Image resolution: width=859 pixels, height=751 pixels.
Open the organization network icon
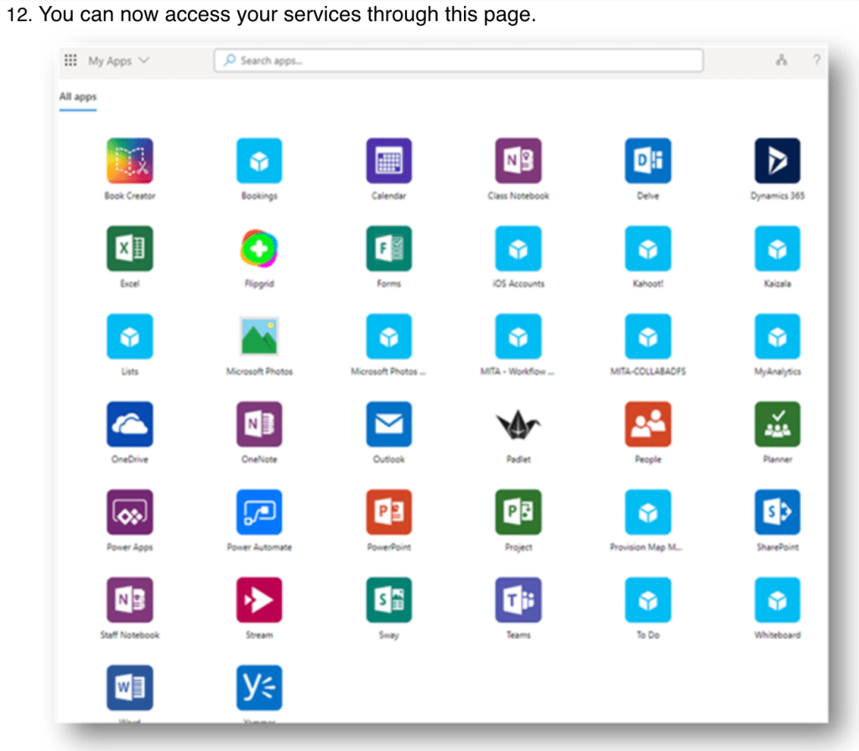point(782,60)
